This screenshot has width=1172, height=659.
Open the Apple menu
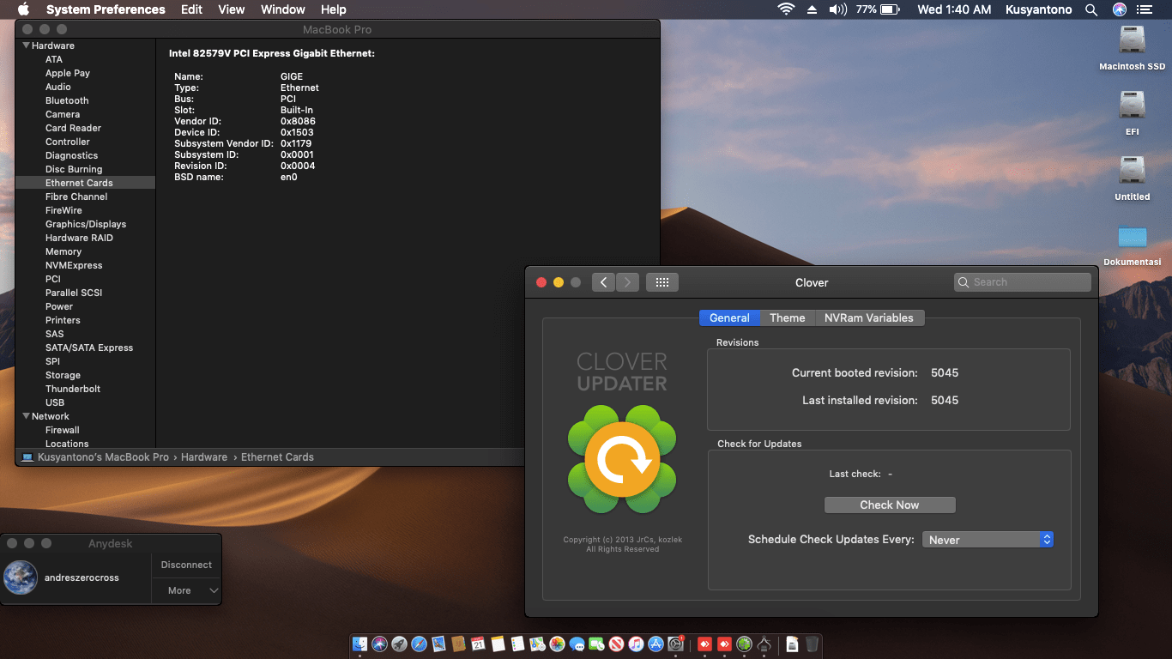(x=23, y=9)
